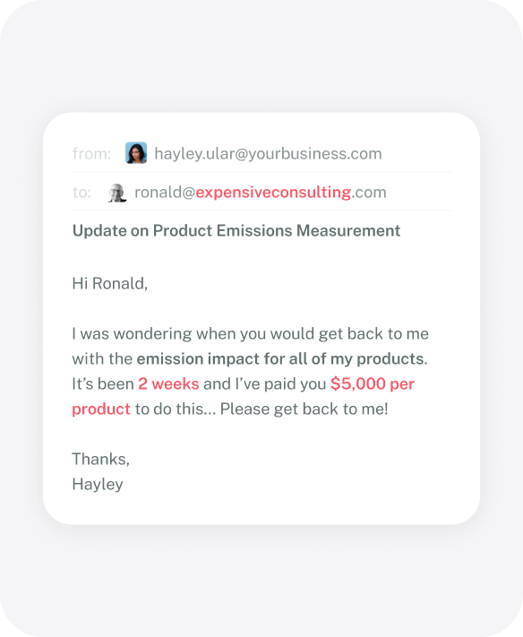This screenshot has height=637, width=523.
Task: Click the ronald@expensiveconsulting.com recipient address
Action: click(x=261, y=192)
